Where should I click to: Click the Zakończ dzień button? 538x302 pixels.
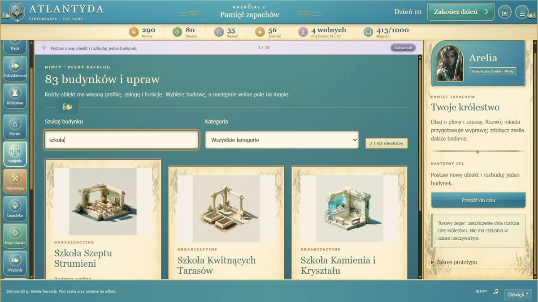click(x=461, y=12)
